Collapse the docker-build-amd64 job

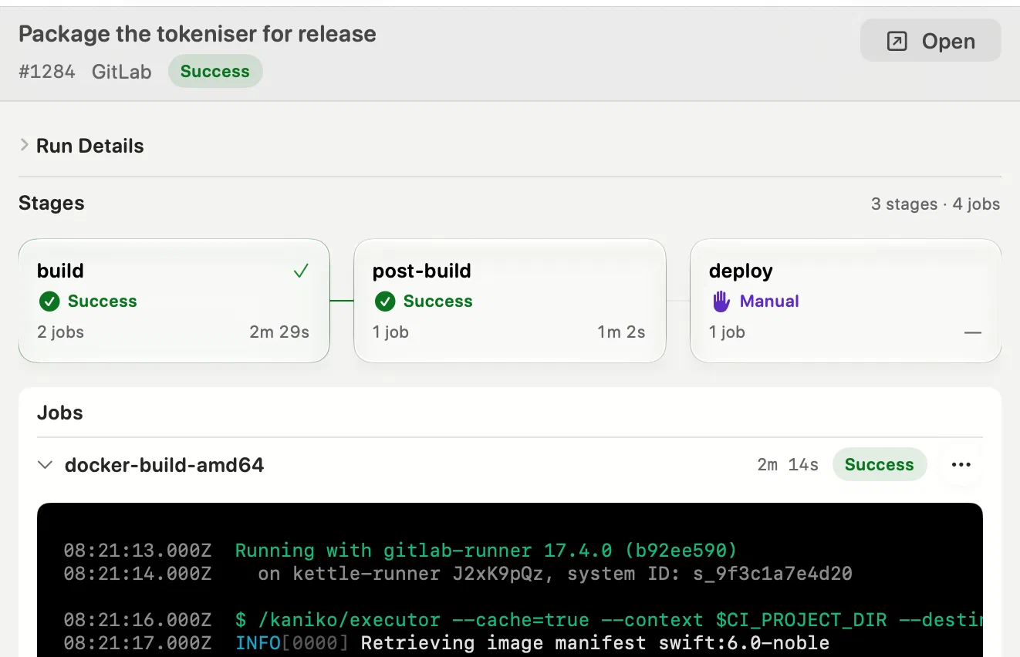(46, 465)
